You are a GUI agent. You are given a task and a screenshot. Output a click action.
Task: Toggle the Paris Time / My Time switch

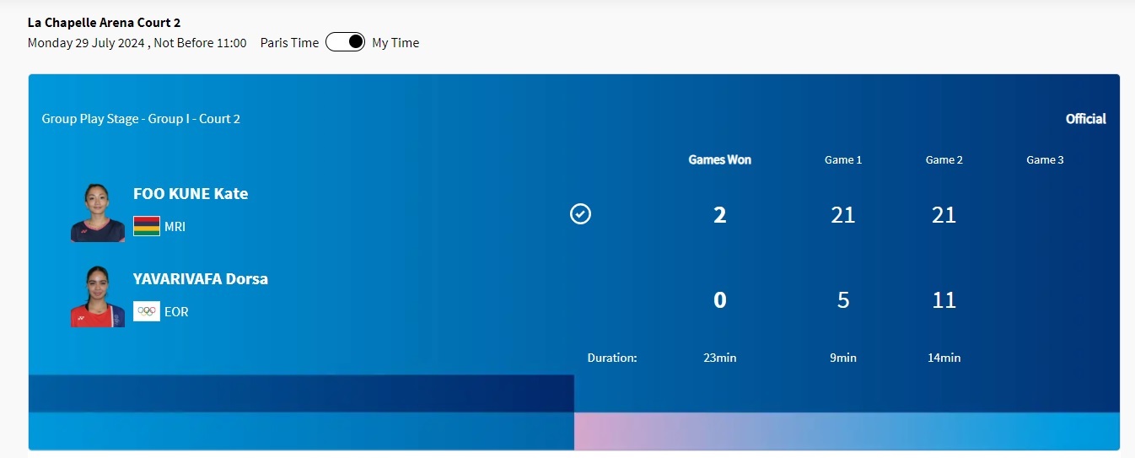345,42
